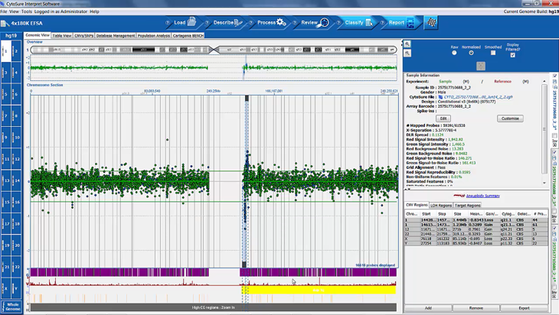The width and height of the screenshot is (559, 315).
Task: Open help icon beside Process step
Action: pyautogui.click(x=251, y=23)
